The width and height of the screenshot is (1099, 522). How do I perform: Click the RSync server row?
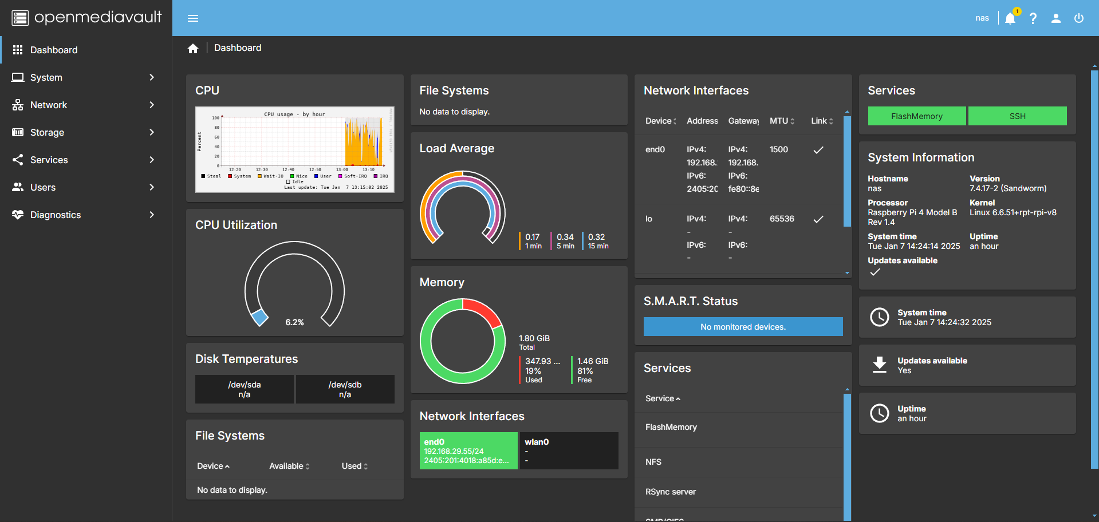pos(739,492)
